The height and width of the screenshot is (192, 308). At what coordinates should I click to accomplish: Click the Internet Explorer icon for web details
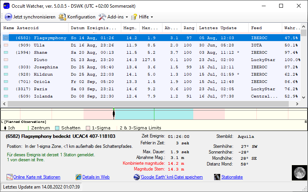[79, 177]
